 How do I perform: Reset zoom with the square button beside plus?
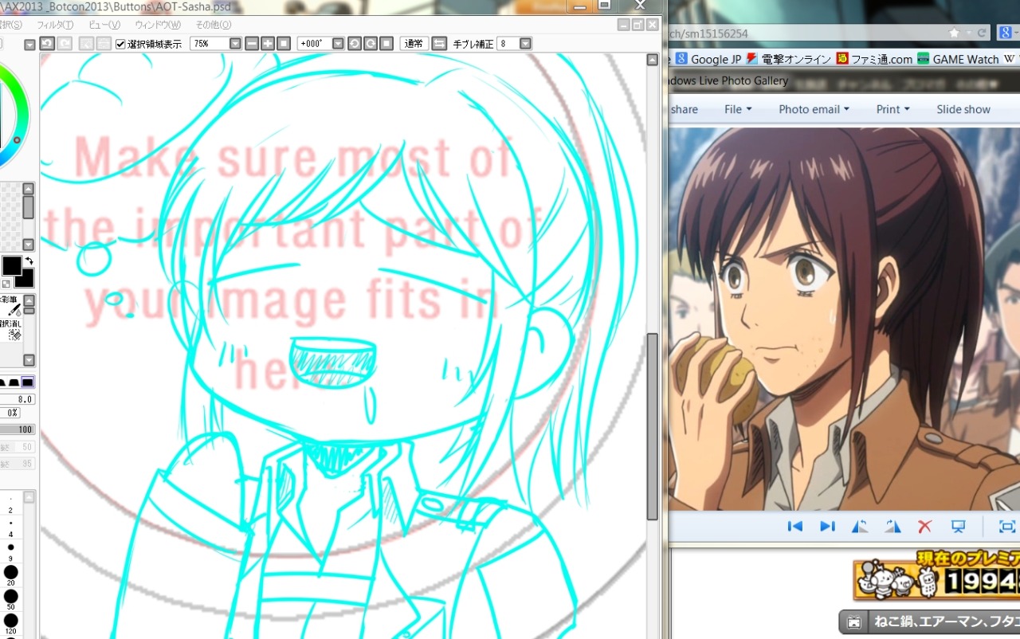(x=284, y=44)
